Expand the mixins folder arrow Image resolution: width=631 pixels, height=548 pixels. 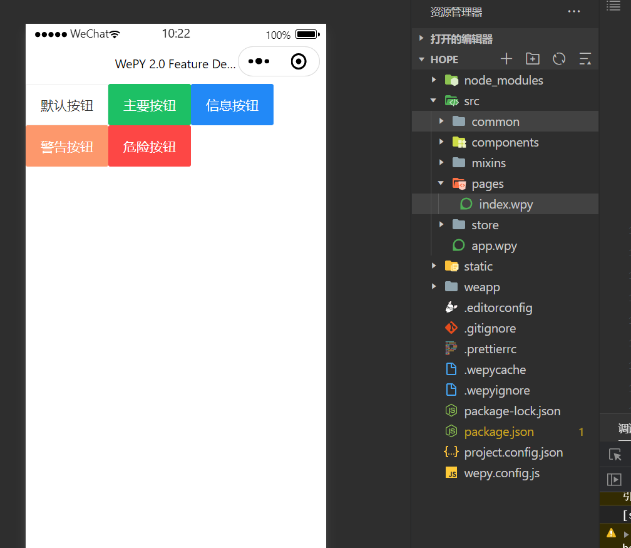[441, 163]
